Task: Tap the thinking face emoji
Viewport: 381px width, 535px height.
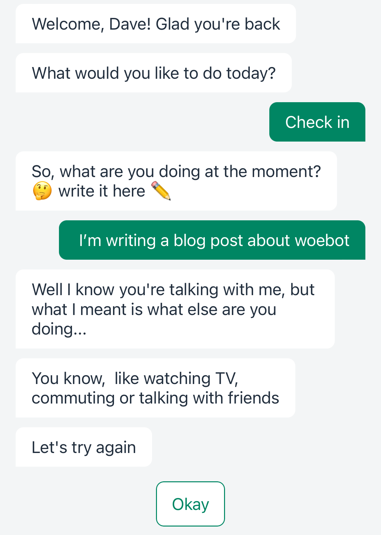Action: coord(42,191)
